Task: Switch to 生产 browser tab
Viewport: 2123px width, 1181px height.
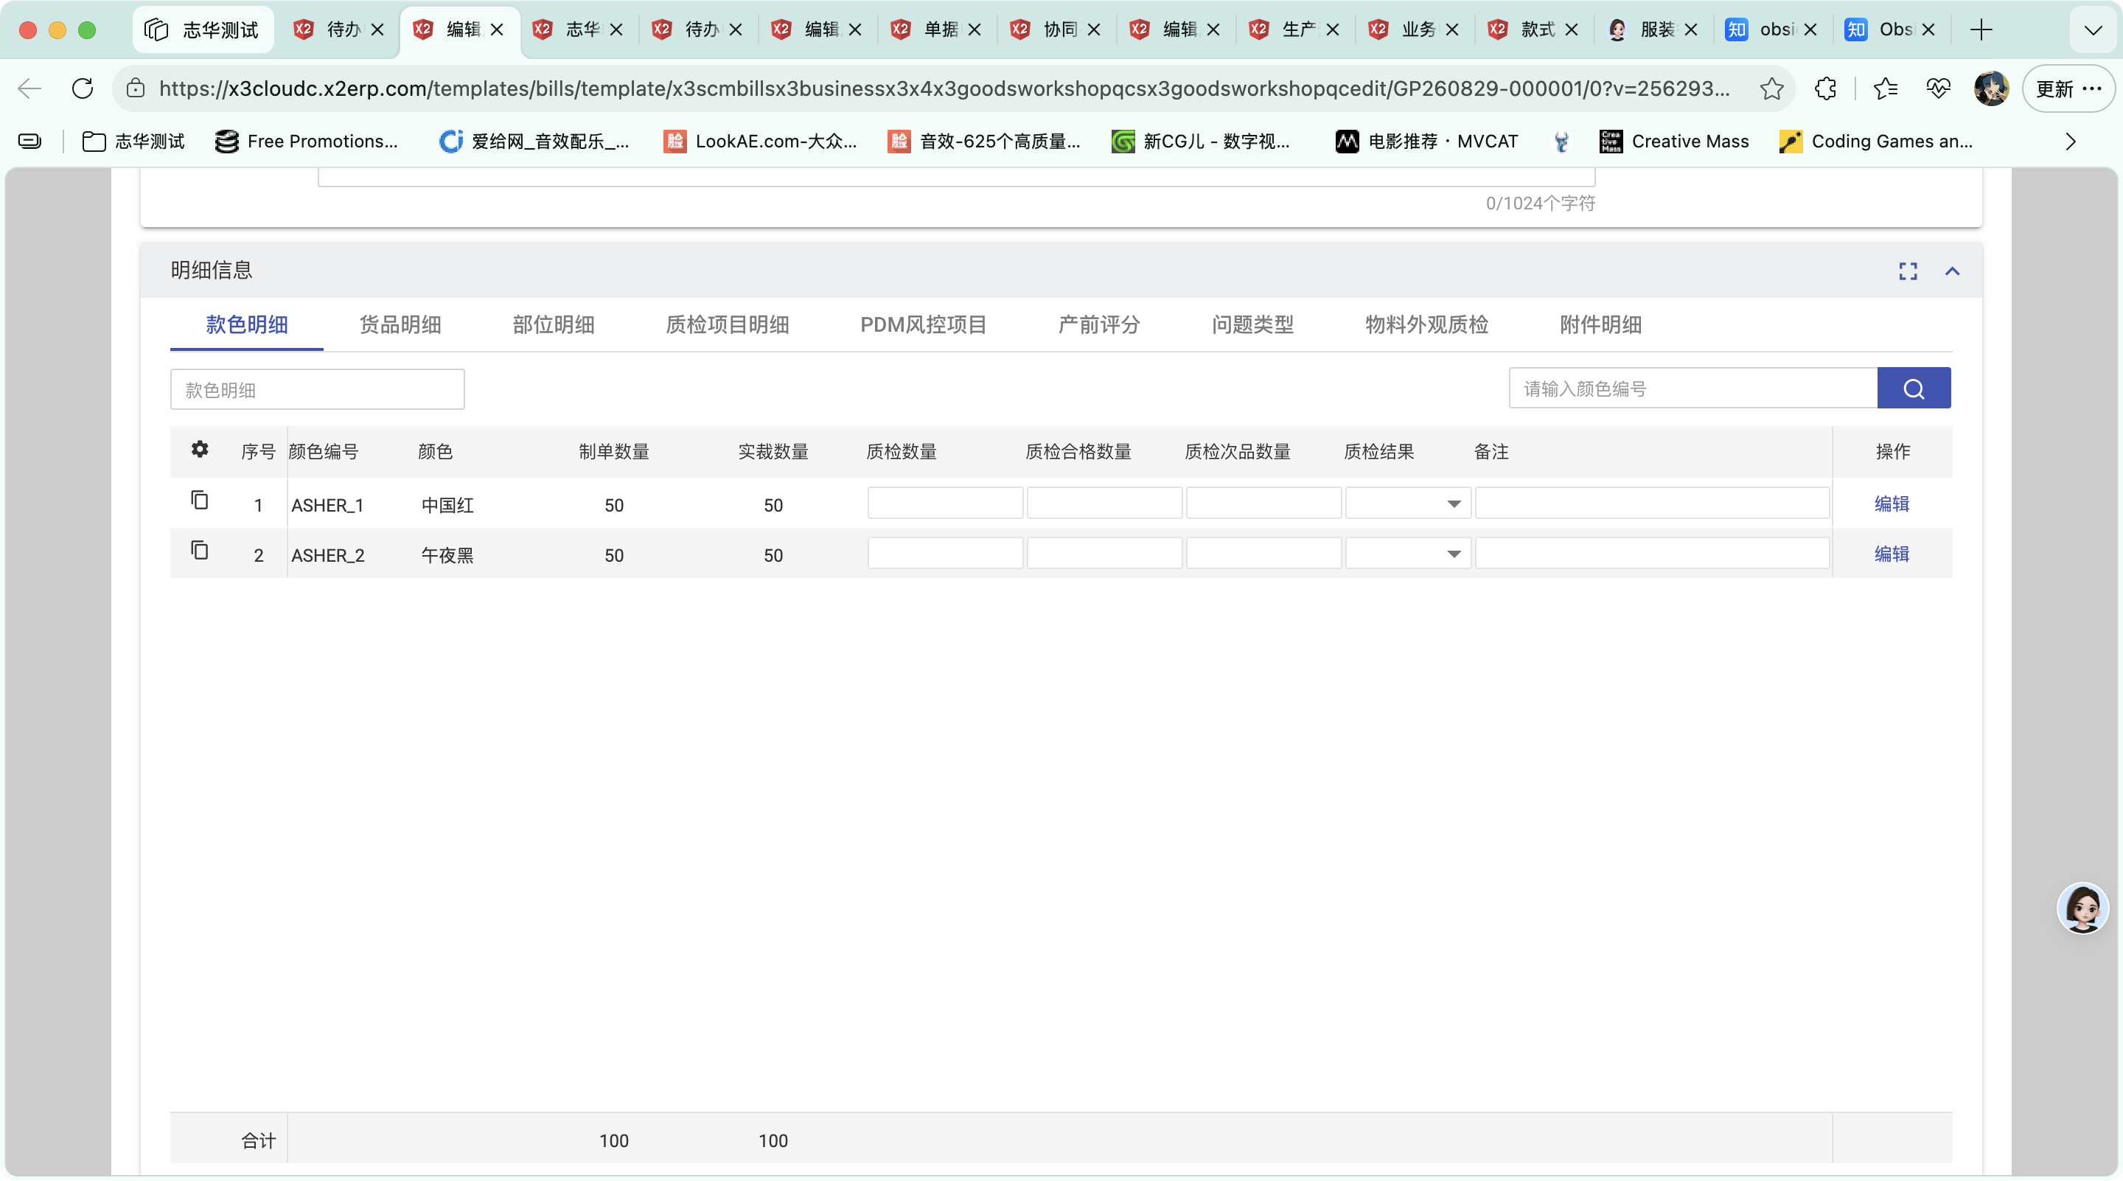Action: [1294, 29]
